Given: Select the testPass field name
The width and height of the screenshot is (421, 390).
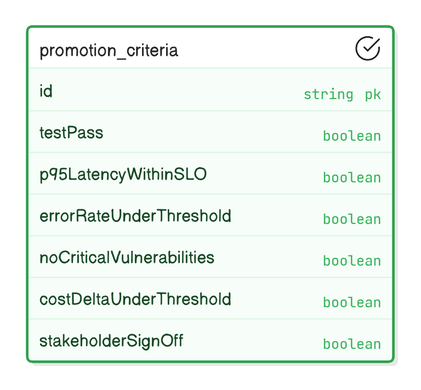Looking at the screenshot, I should (x=71, y=133).
